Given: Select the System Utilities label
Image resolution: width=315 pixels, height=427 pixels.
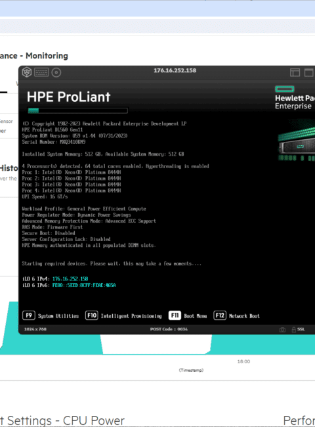Looking at the screenshot, I should [58, 316].
